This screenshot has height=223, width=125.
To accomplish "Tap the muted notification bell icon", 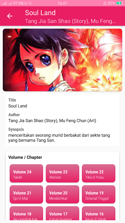I will click(x=105, y=3).
